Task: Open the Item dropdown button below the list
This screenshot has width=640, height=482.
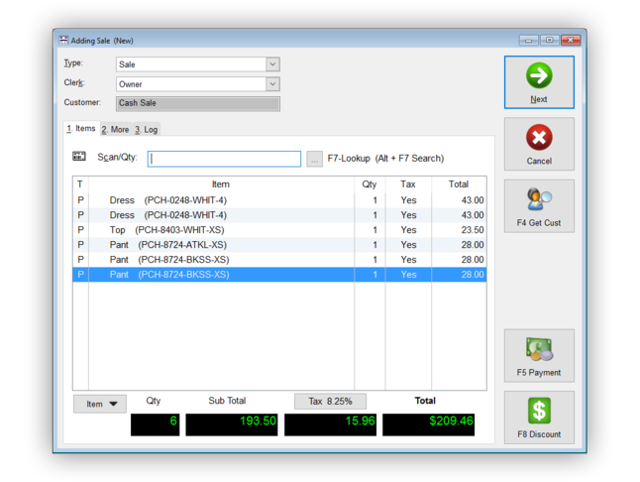Action: click(100, 404)
